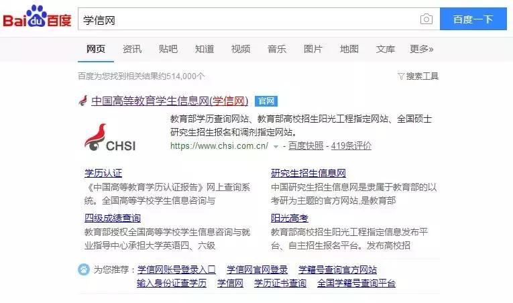The image size is (513, 303).
Task: Expand the dropdown arrow after chsi.com.cn URL
Action: click(x=276, y=147)
